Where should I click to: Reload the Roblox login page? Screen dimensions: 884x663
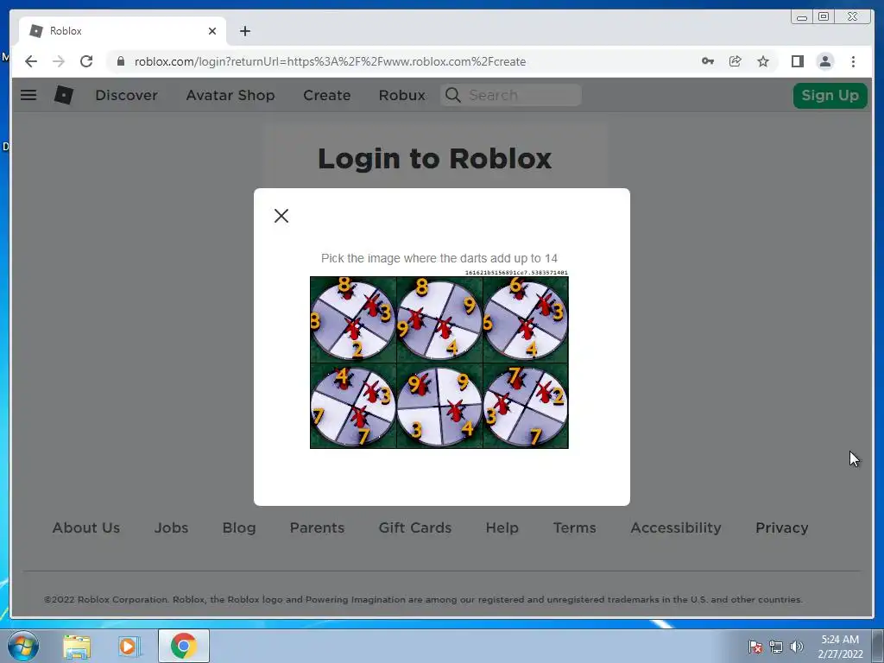pos(86,61)
